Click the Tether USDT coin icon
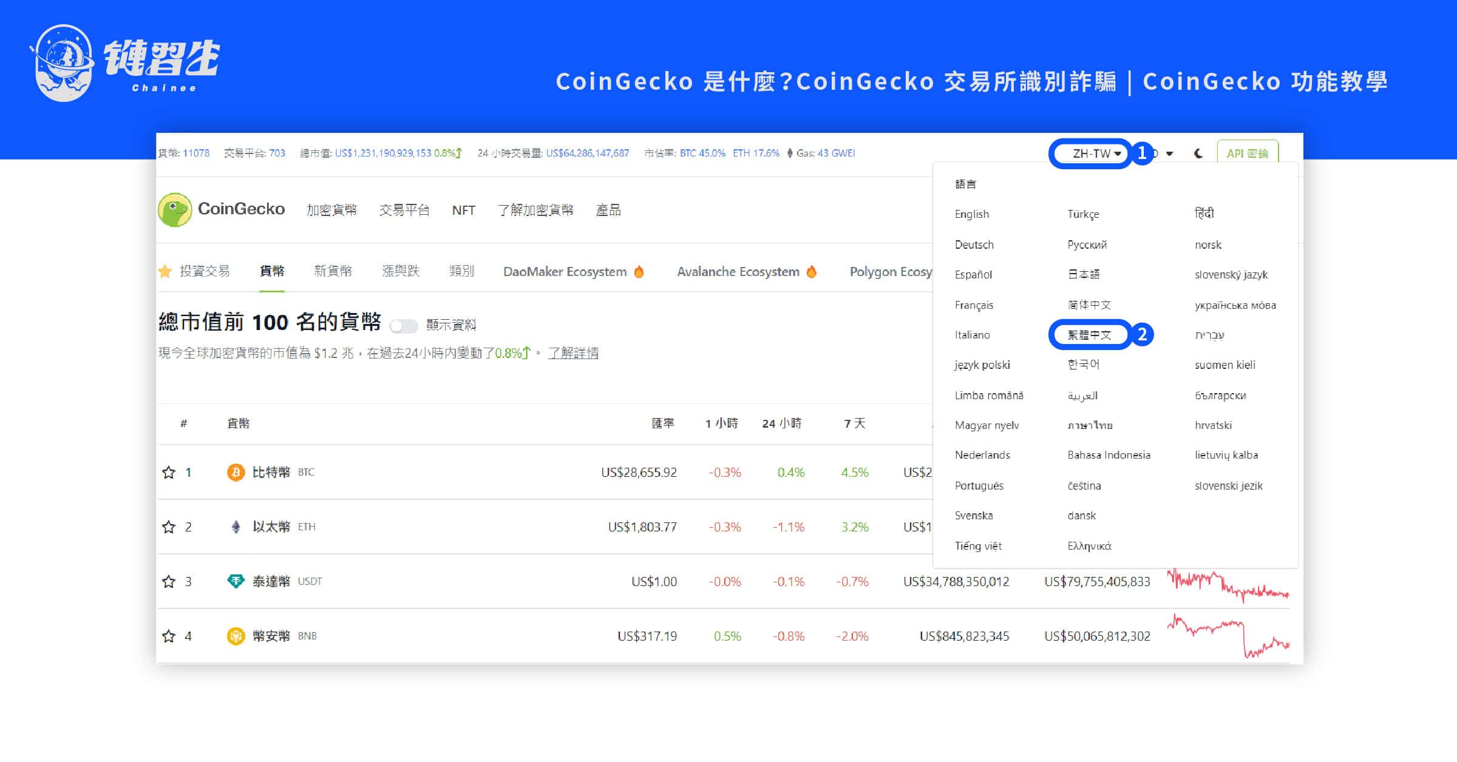This screenshot has height=762, width=1457. [236, 581]
